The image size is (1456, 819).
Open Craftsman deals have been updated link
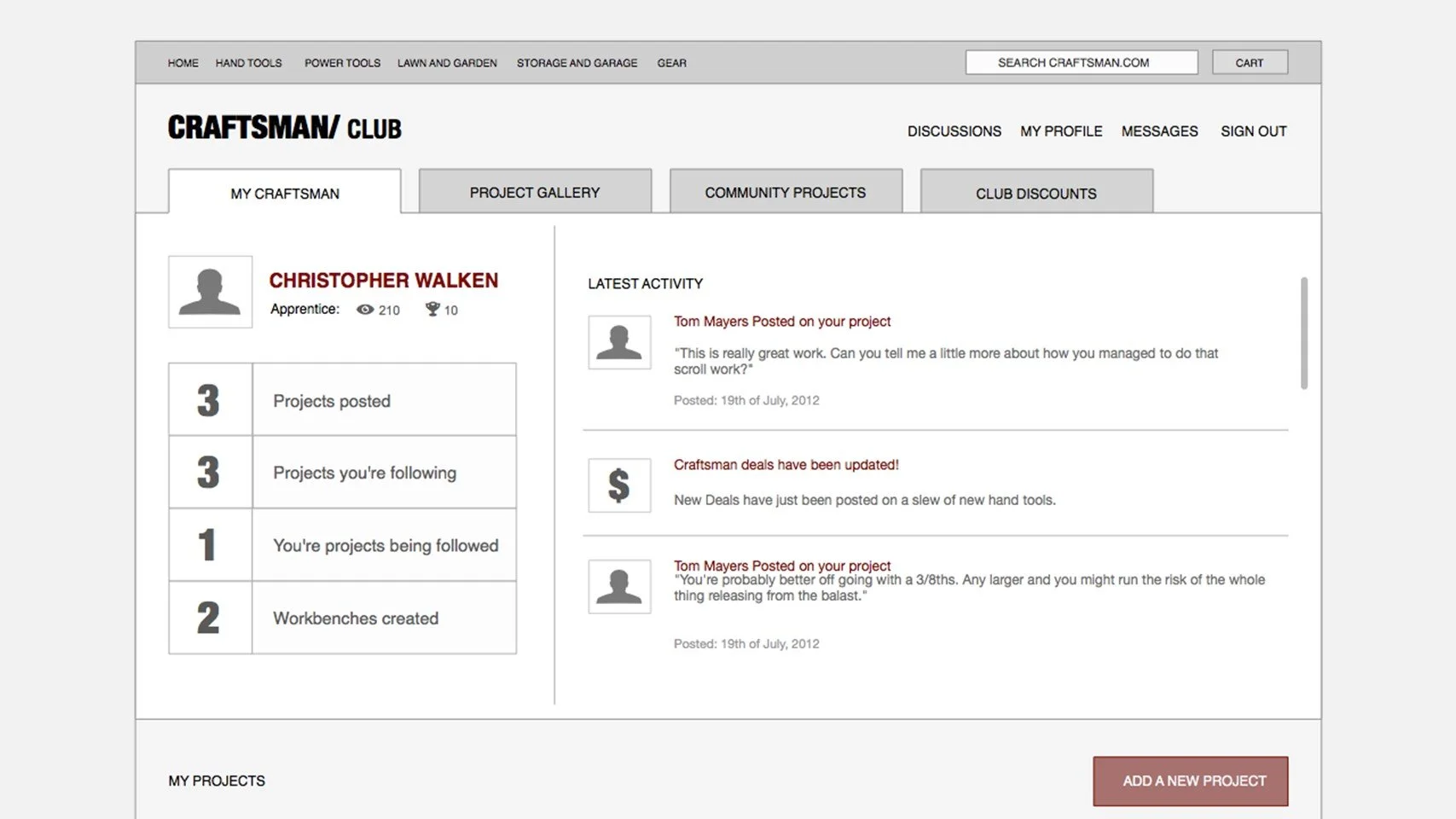pos(786,465)
